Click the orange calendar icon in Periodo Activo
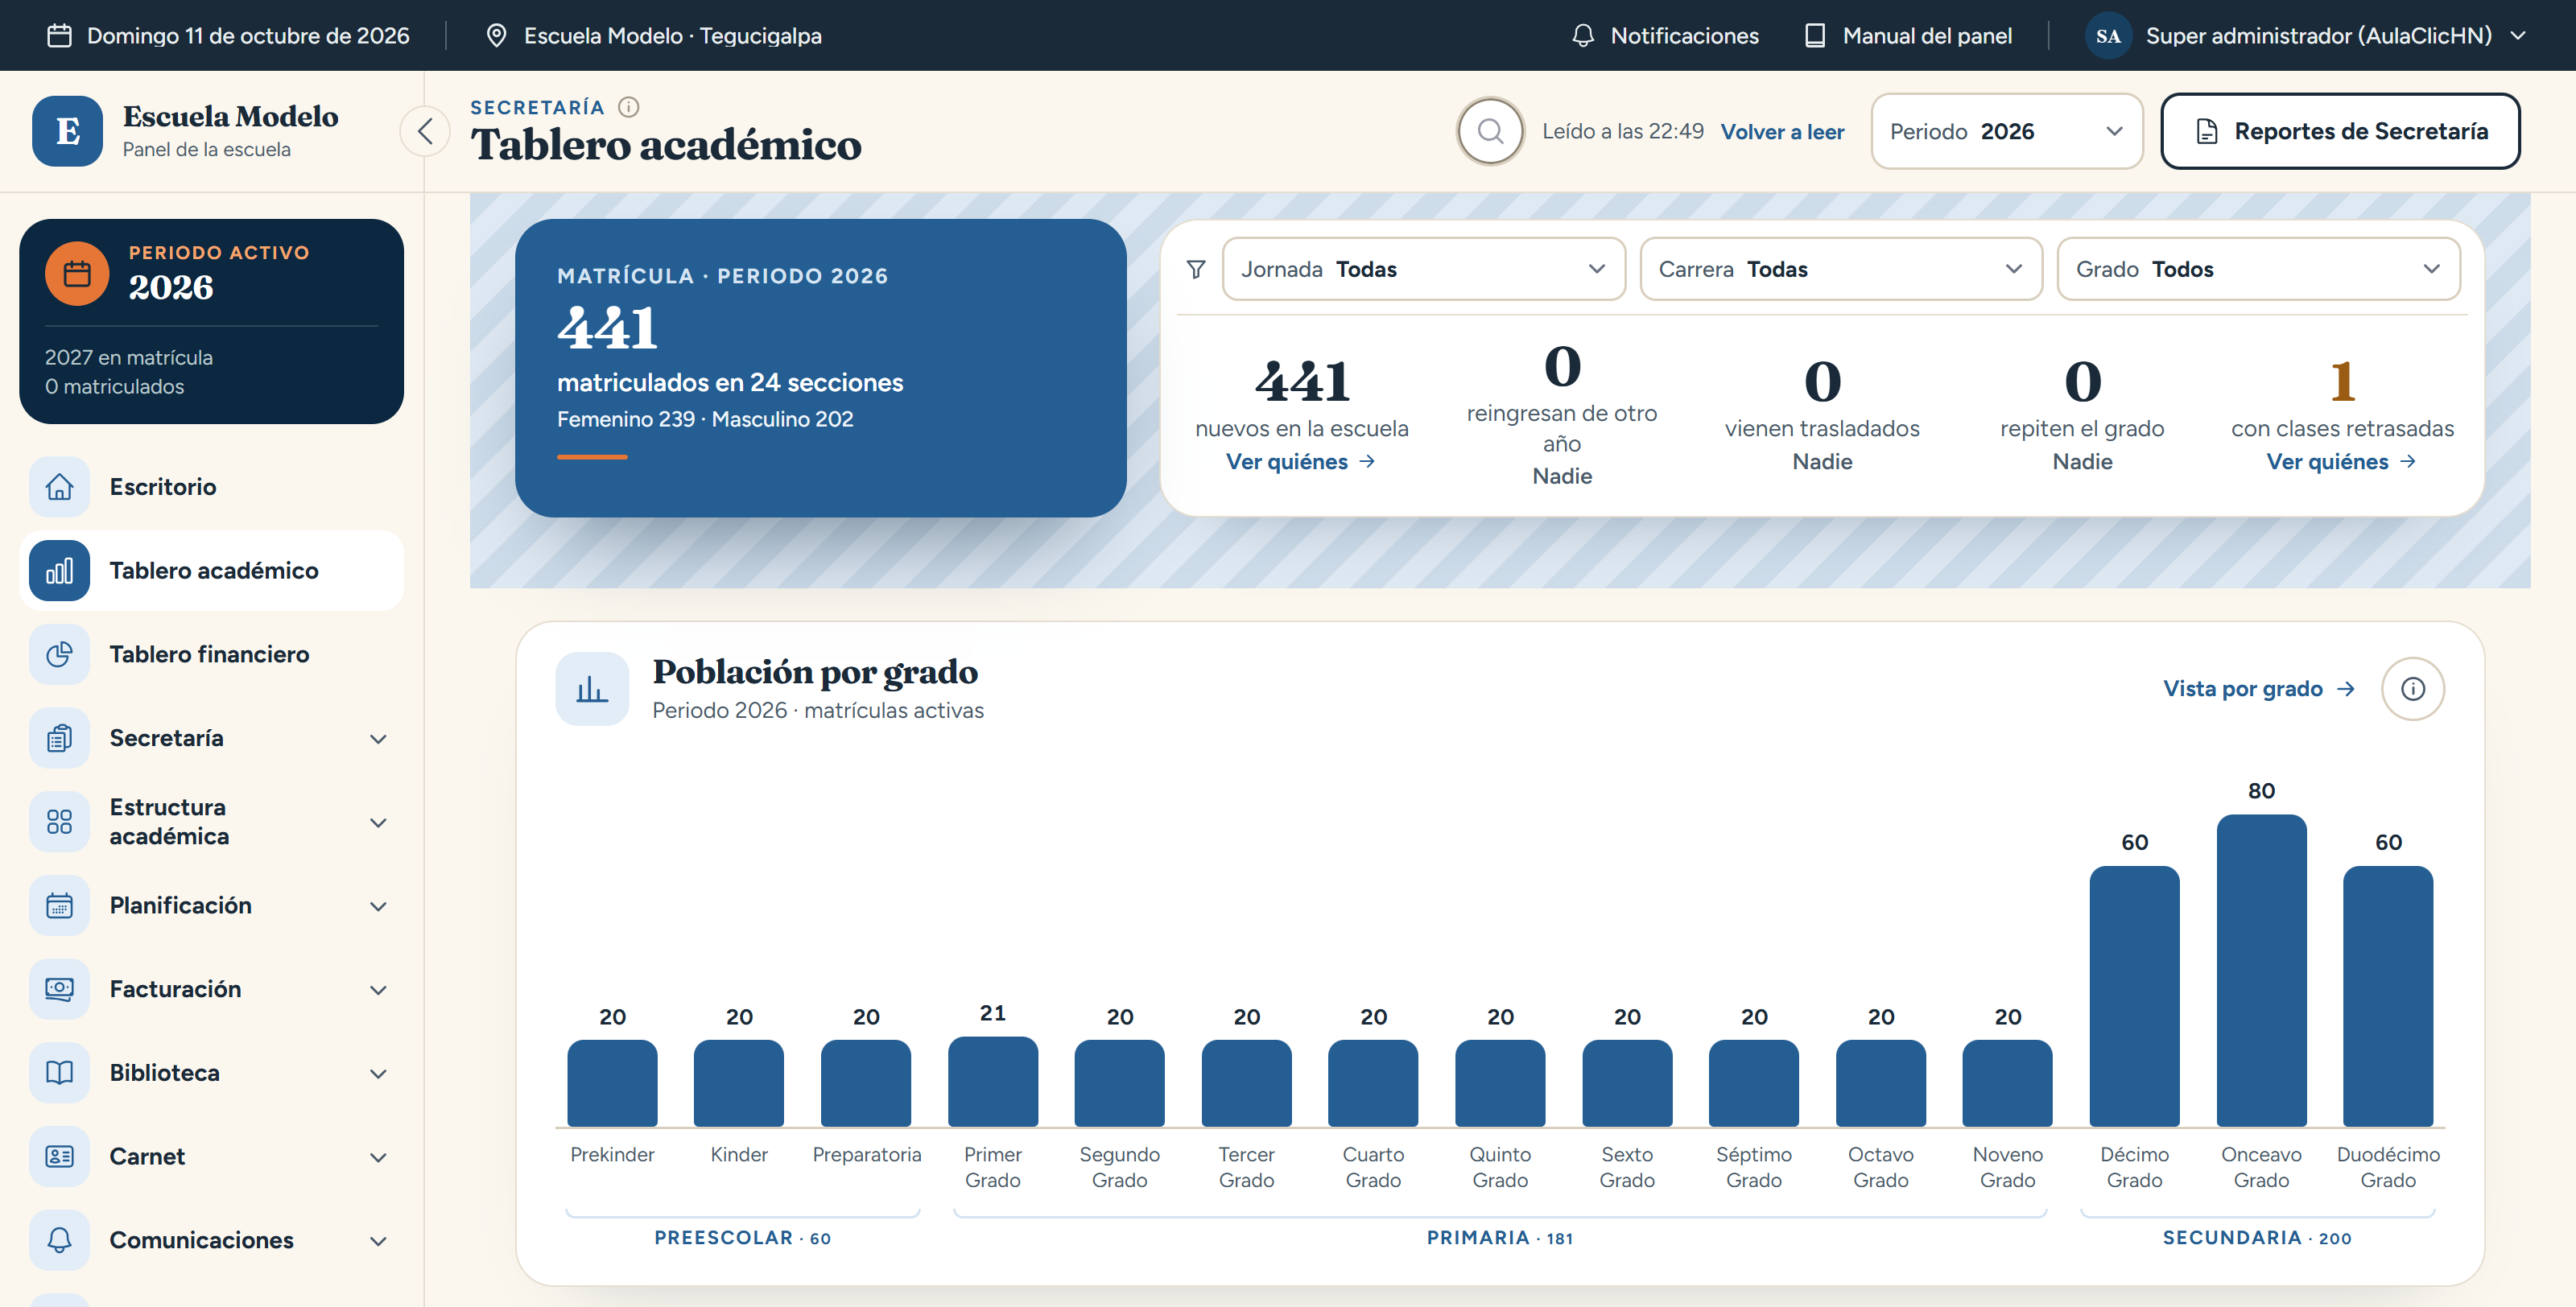The height and width of the screenshot is (1307, 2576). tap(77, 273)
